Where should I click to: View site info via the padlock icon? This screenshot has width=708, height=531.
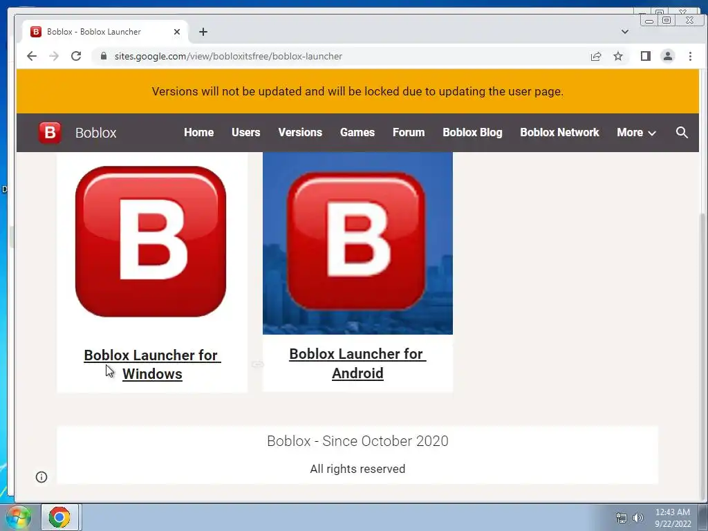tap(104, 56)
